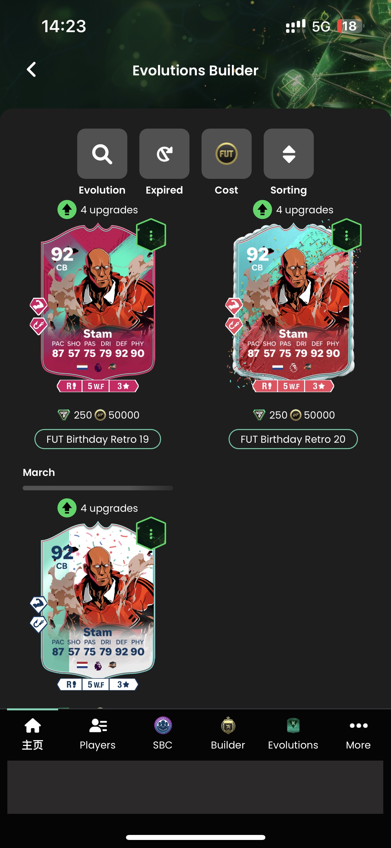
Task: Tap the green upgrades arrow above Retro 19 card
Action: coord(67,210)
